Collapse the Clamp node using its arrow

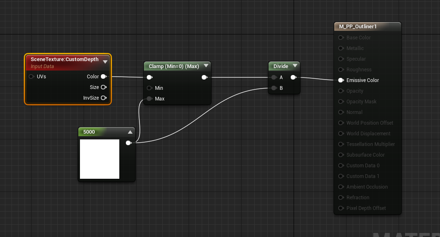tap(206, 66)
